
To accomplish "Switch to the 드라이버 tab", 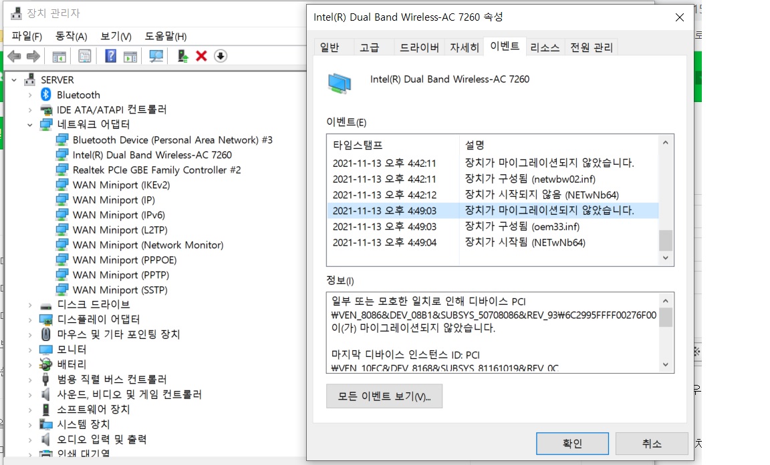I will [419, 47].
